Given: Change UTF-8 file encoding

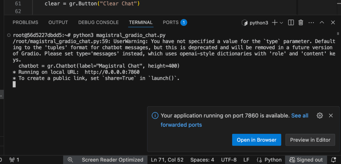Looking at the screenshot, I should 229,160.
